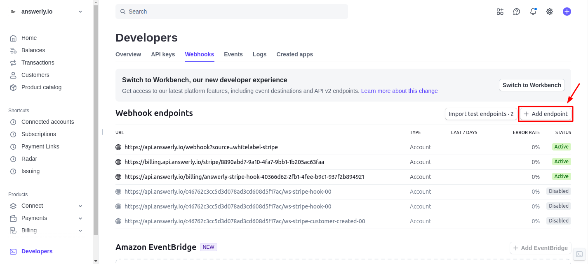Expand the answerly.io account switcher chevron
588x264 pixels.
(x=80, y=12)
